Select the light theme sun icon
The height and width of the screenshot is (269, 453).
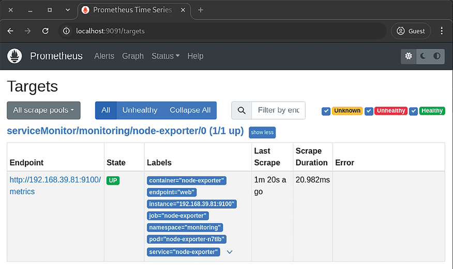click(x=409, y=56)
